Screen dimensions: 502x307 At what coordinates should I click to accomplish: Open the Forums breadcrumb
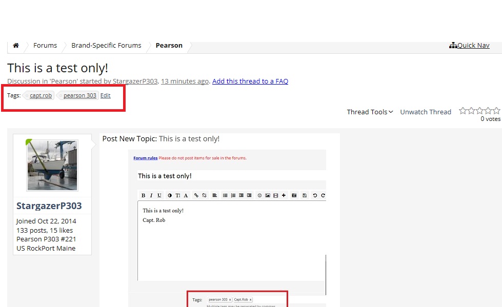click(x=45, y=46)
